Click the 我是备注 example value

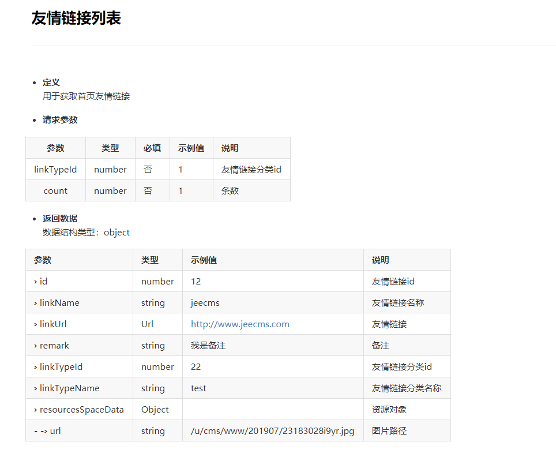tap(208, 346)
